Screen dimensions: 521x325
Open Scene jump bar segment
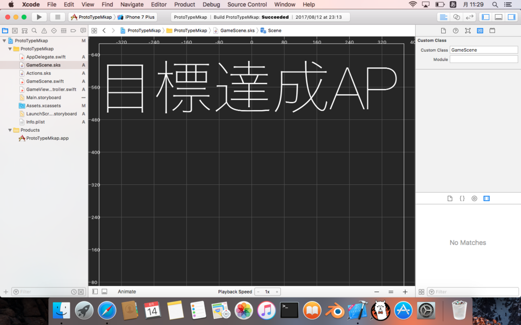pyautogui.click(x=271, y=30)
